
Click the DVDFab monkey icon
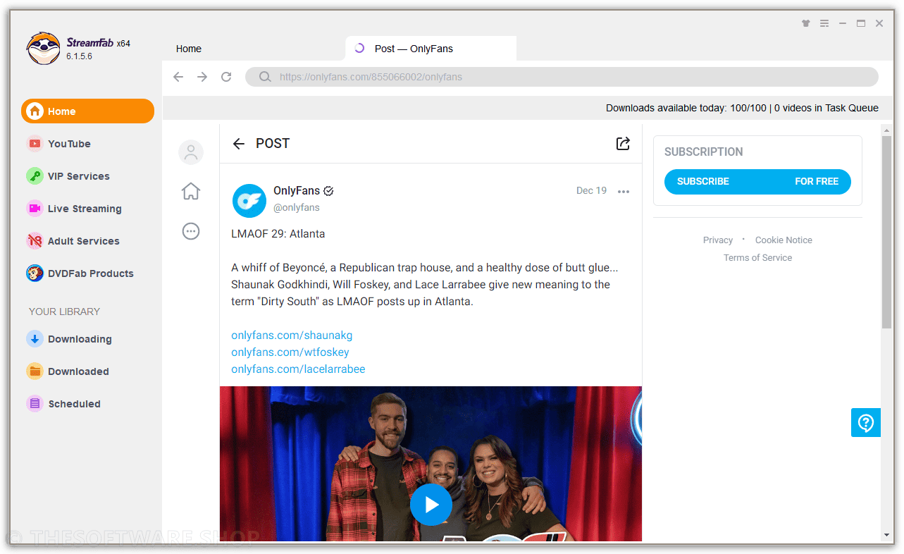35,273
